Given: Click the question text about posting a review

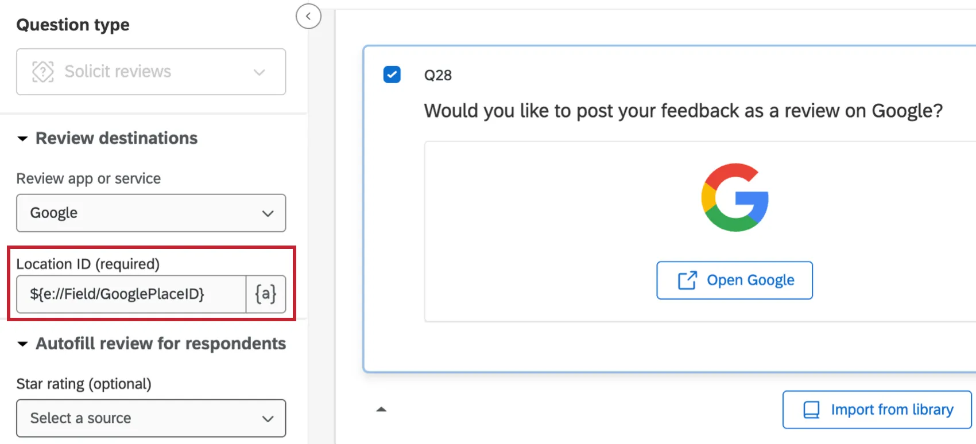Looking at the screenshot, I should coord(683,111).
